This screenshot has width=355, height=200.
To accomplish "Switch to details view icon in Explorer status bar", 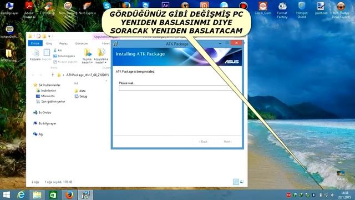I will tap(236, 182).
